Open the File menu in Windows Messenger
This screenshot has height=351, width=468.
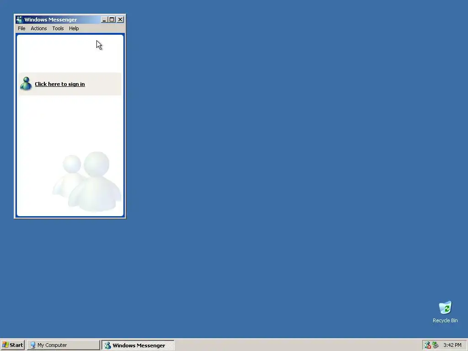pyautogui.click(x=21, y=28)
